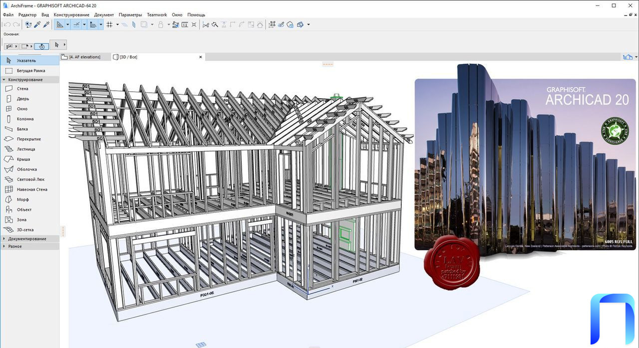639x348 pixels.
Task: Toggle Guide Lines triangle icon
Action: tap(60, 24)
